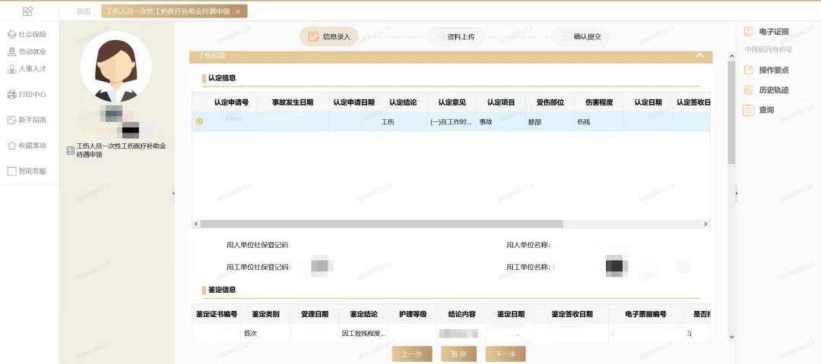Collapse the left panel using the splitter arrow
821x364 pixels.
point(173,194)
